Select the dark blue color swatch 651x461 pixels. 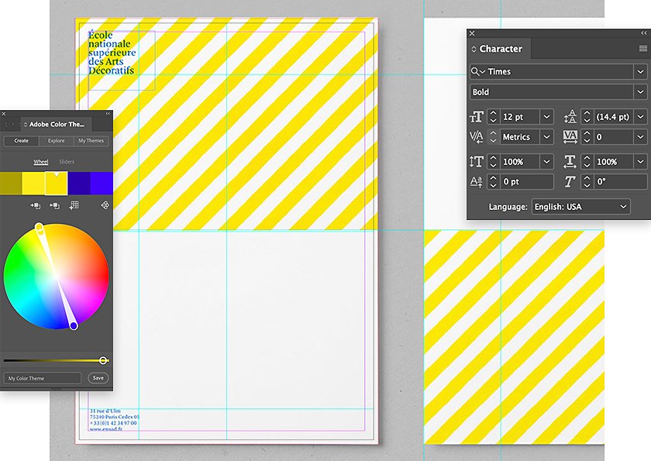click(79, 183)
